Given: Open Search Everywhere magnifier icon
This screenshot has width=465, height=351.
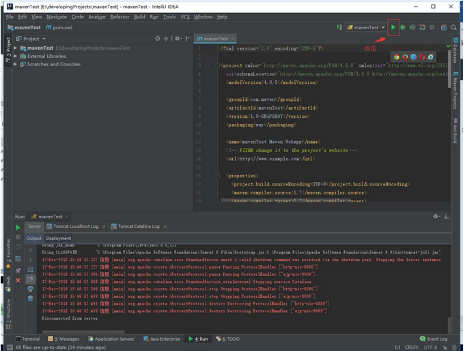Looking at the screenshot, I should pyautogui.click(x=453, y=27).
